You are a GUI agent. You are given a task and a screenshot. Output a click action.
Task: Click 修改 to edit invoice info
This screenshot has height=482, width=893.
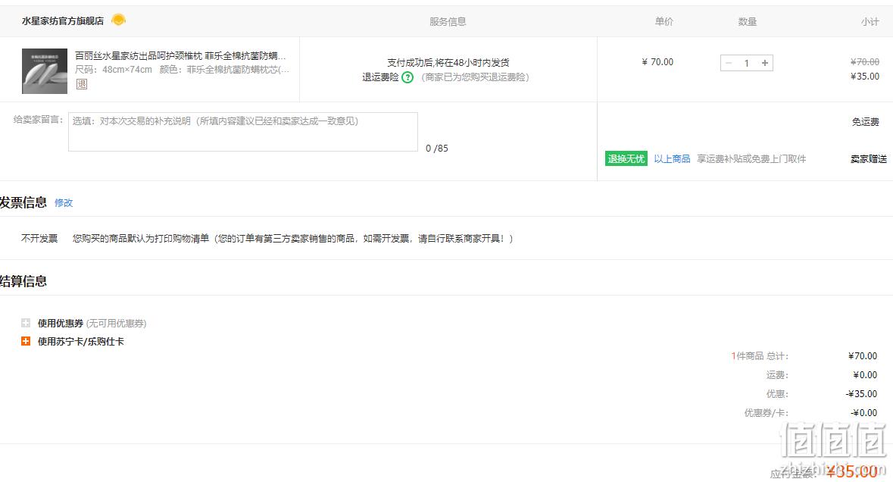coord(64,203)
